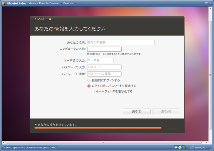
Task: Click the VMware Remote Console title bar icon
Action: (3, 3)
